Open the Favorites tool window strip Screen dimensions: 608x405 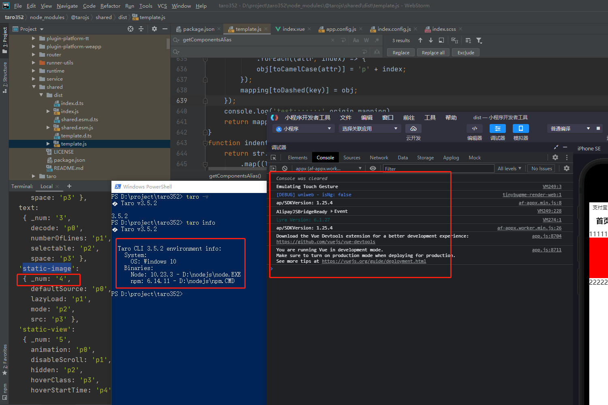pyautogui.click(x=5, y=360)
